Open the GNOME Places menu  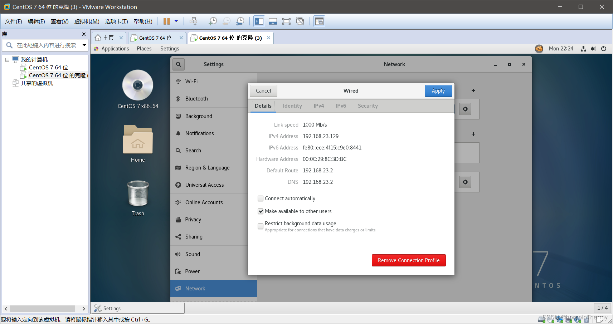(x=144, y=49)
